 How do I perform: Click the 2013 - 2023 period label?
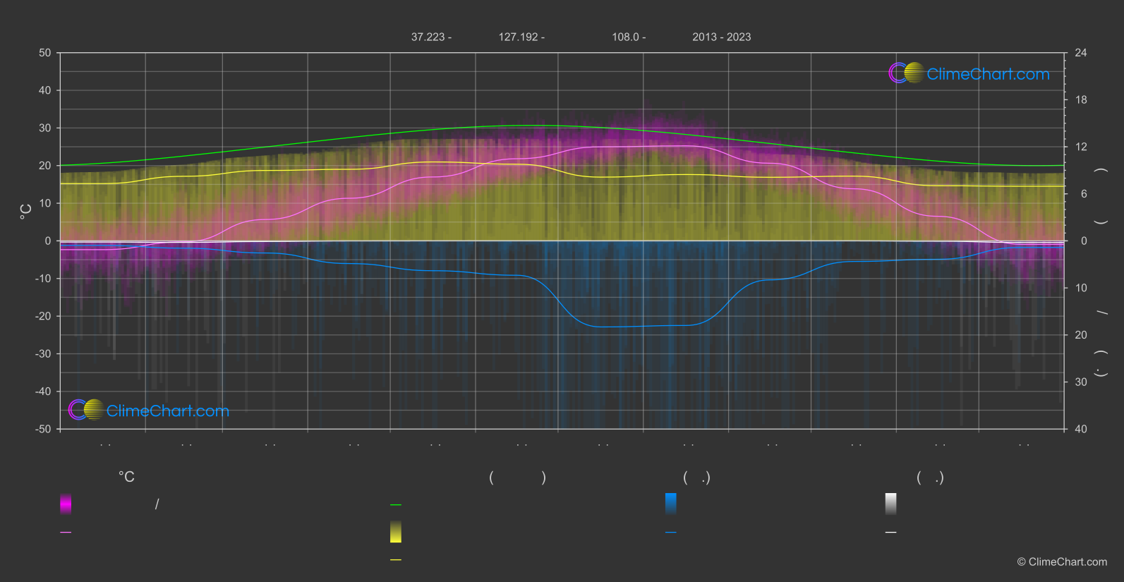click(x=721, y=37)
